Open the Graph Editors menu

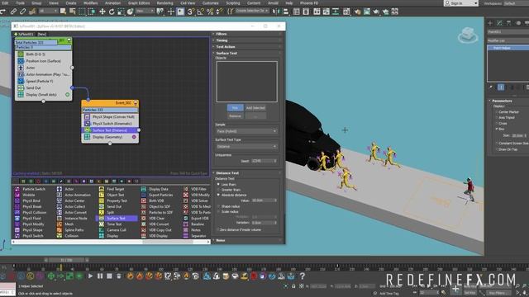pos(139,3)
